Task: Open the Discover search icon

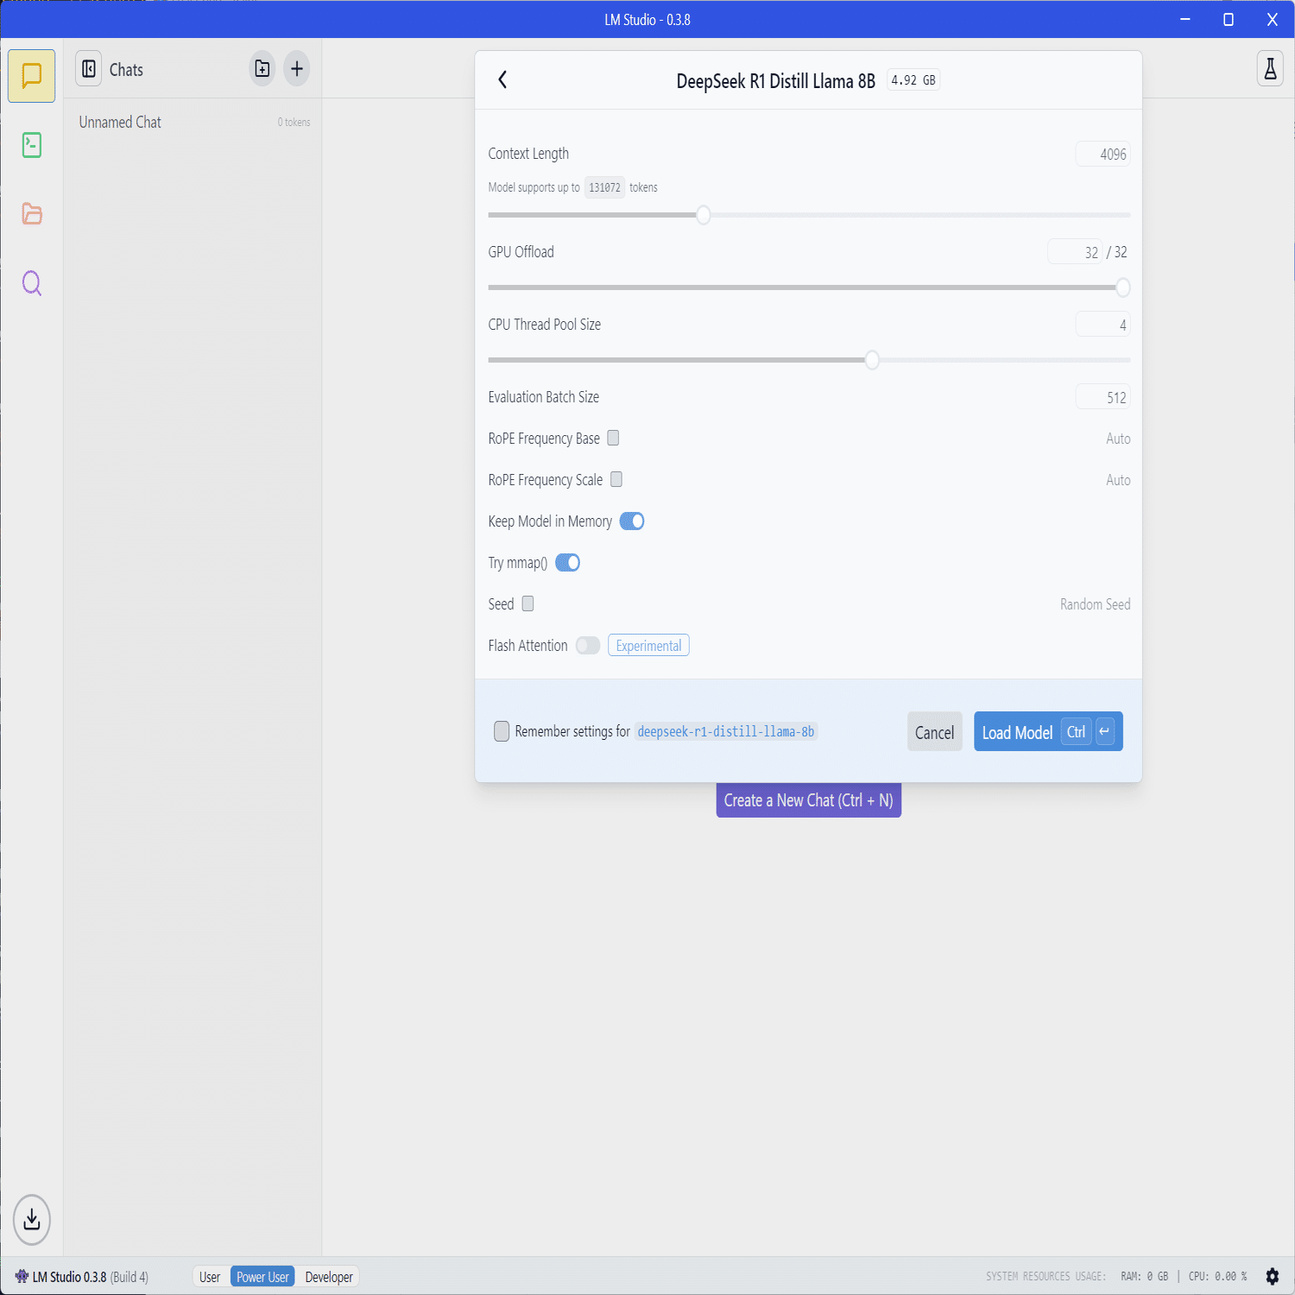Action: coord(32,283)
